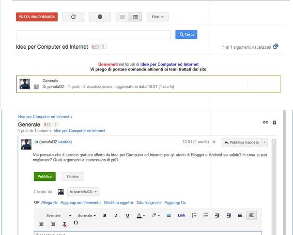Image resolution: width=293 pixels, height=235 pixels.
Task: Click Cita l'originale link
Action: 149,203
